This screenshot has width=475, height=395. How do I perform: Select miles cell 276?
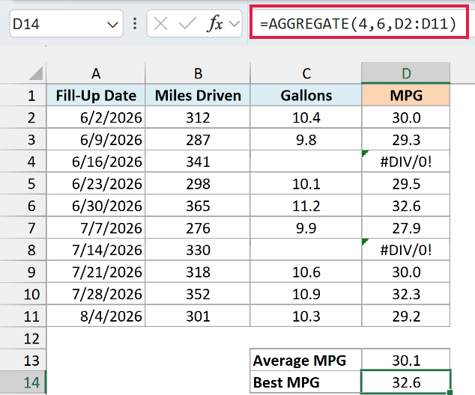tap(198, 227)
